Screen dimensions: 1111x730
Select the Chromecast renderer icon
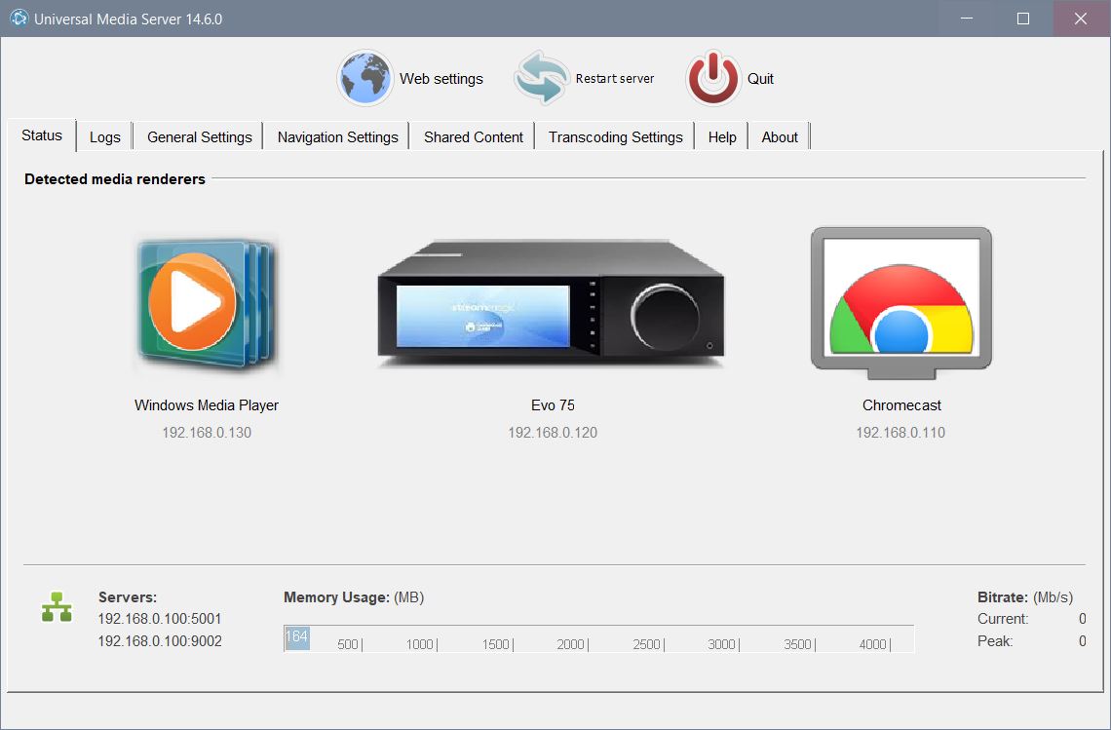[901, 303]
